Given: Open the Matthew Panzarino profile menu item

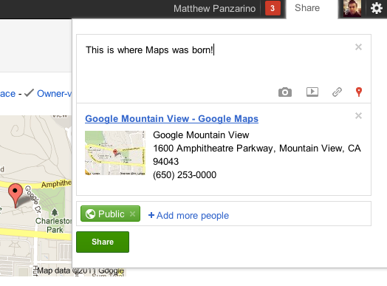Looking at the screenshot, I should pos(214,9).
